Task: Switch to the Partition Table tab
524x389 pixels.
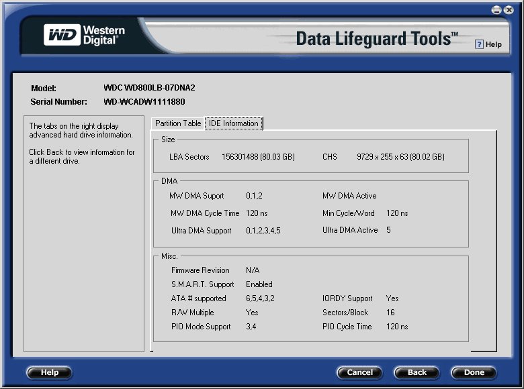Action: coord(178,123)
